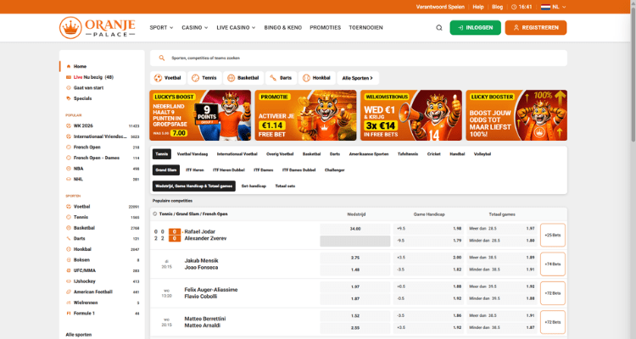Viewport: 636px width, 339px height.
Task: Click the Home icon in sidebar
Action: point(69,66)
